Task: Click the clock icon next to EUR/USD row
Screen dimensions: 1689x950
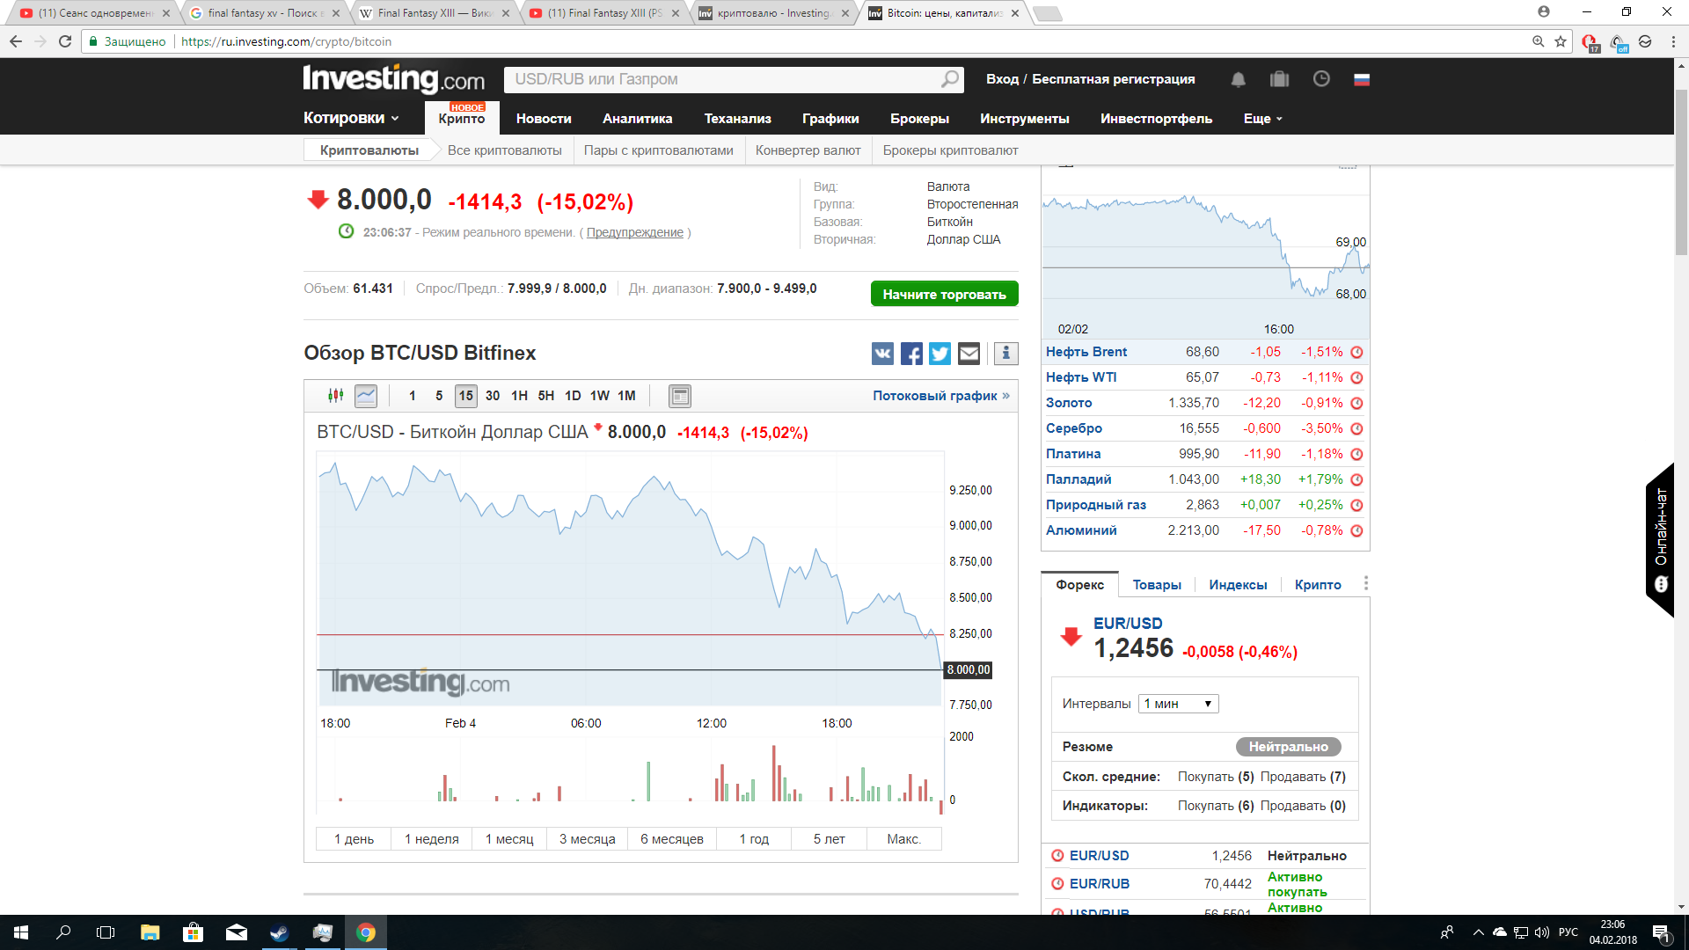Action: click(1057, 856)
